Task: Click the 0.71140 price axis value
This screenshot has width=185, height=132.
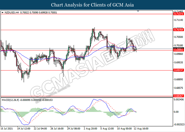Action: tap(179, 20)
